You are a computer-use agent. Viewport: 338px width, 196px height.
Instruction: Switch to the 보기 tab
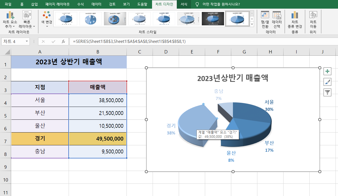126,4
